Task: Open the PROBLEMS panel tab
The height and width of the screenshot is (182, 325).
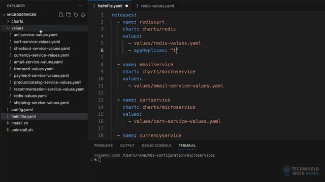Action: click(104, 146)
